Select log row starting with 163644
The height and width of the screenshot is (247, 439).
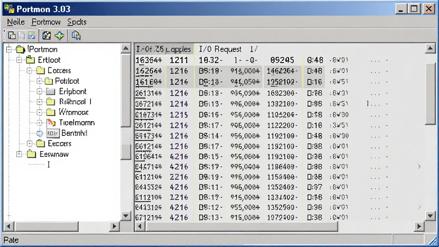pos(279,60)
